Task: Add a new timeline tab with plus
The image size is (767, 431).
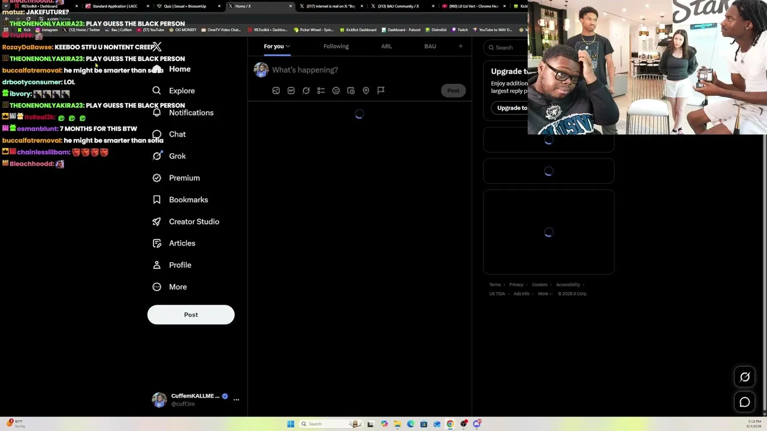Action: pyautogui.click(x=461, y=46)
